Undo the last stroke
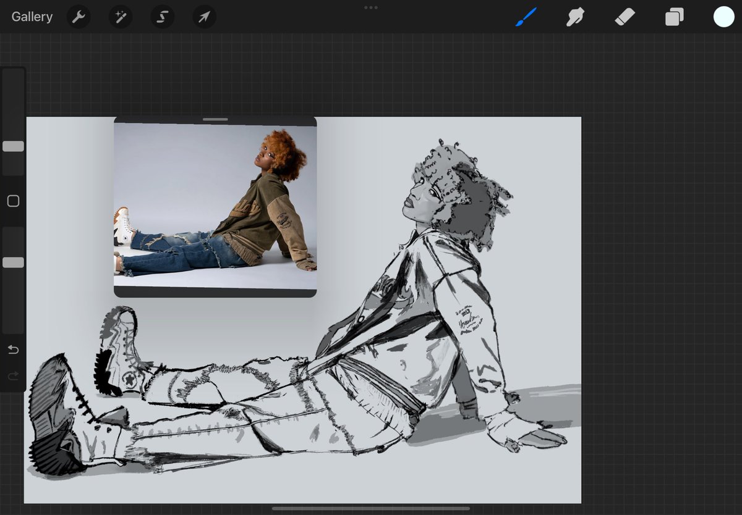 point(13,350)
